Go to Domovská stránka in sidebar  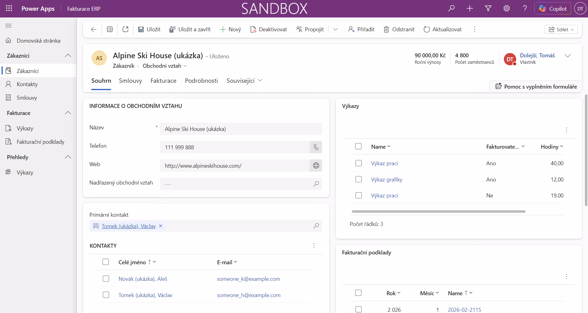tap(38, 41)
